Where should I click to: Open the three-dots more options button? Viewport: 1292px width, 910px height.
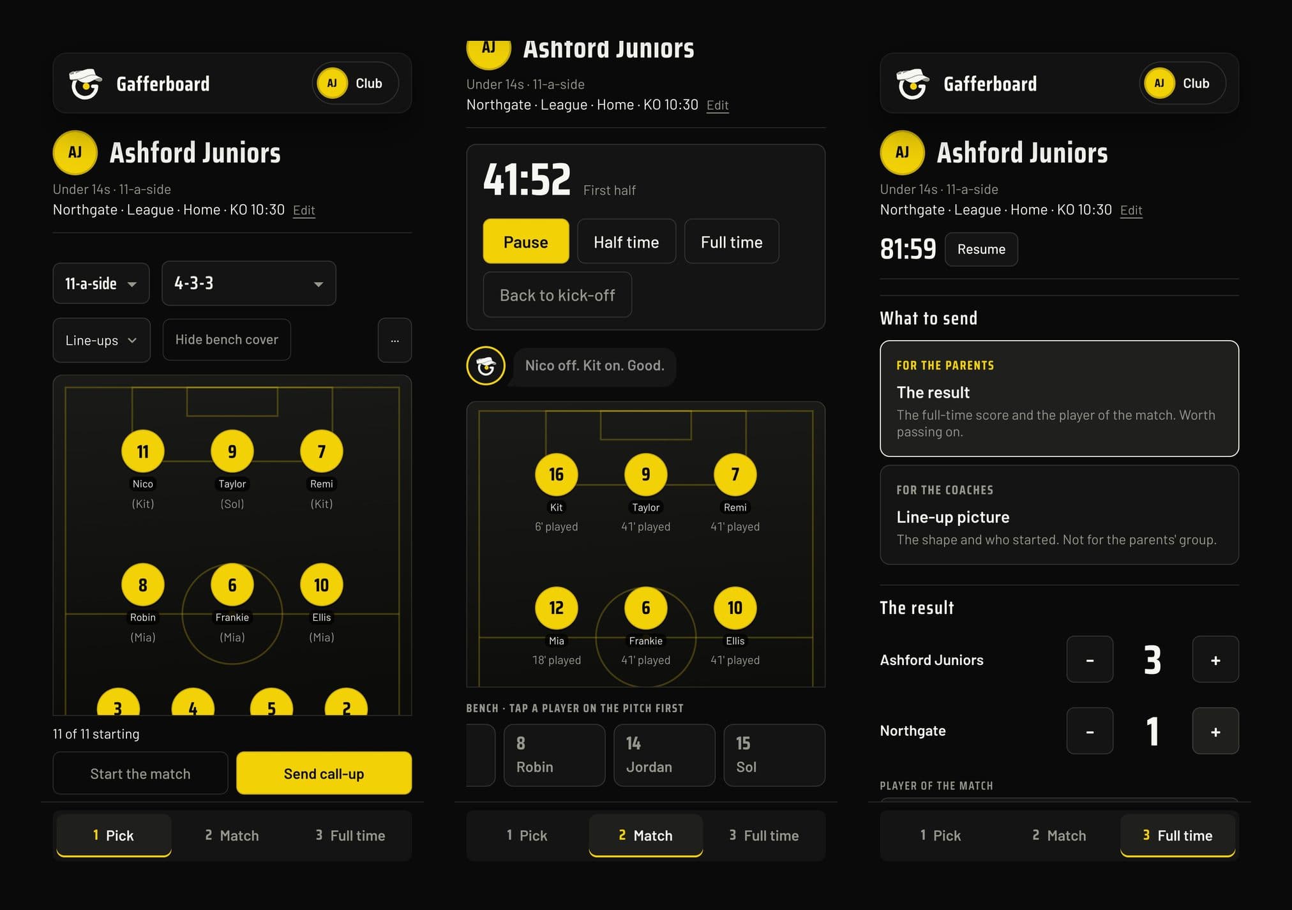[394, 340]
